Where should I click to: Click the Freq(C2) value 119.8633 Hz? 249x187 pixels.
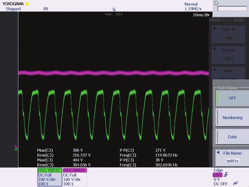pos(166,155)
